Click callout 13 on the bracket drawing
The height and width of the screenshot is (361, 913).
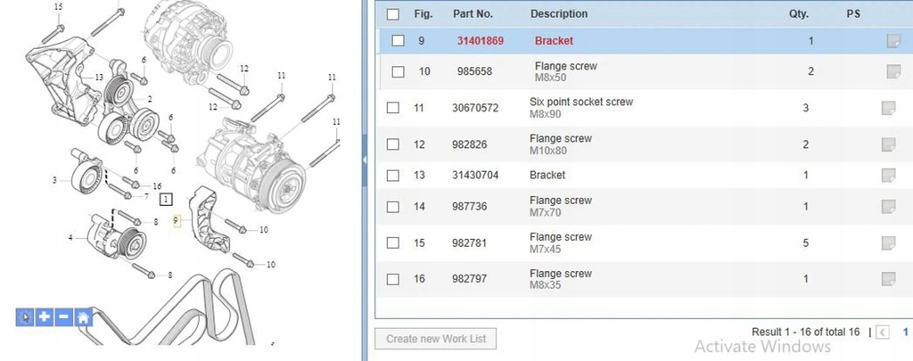pos(99,77)
